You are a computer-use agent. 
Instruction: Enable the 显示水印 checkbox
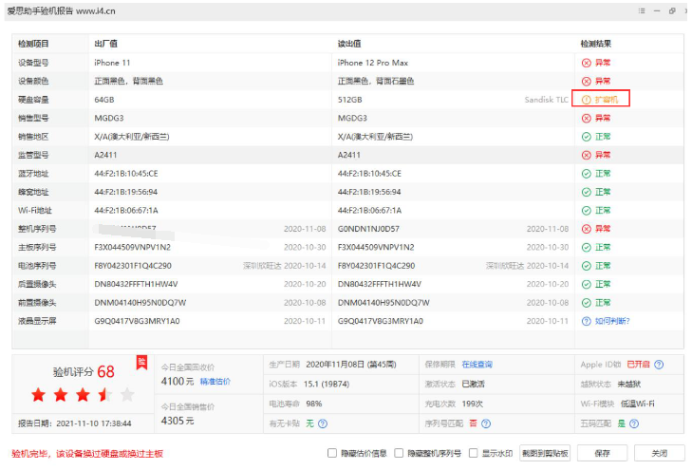coord(473,453)
